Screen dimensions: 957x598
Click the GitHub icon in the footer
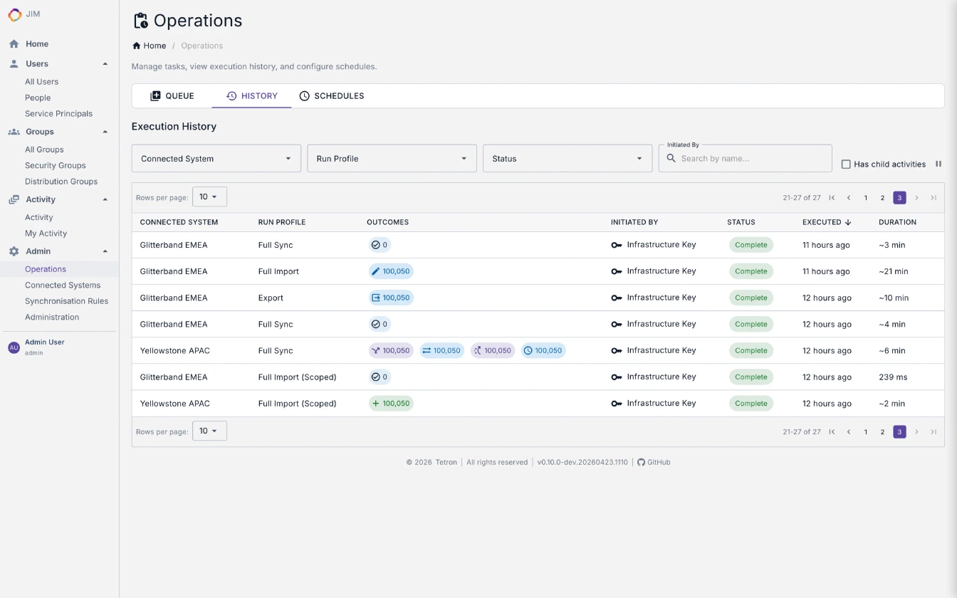tap(640, 462)
